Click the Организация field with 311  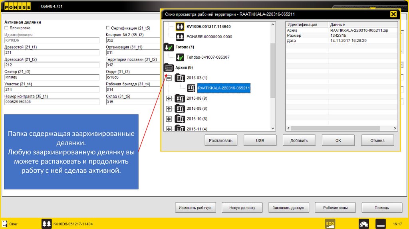coord(133,53)
